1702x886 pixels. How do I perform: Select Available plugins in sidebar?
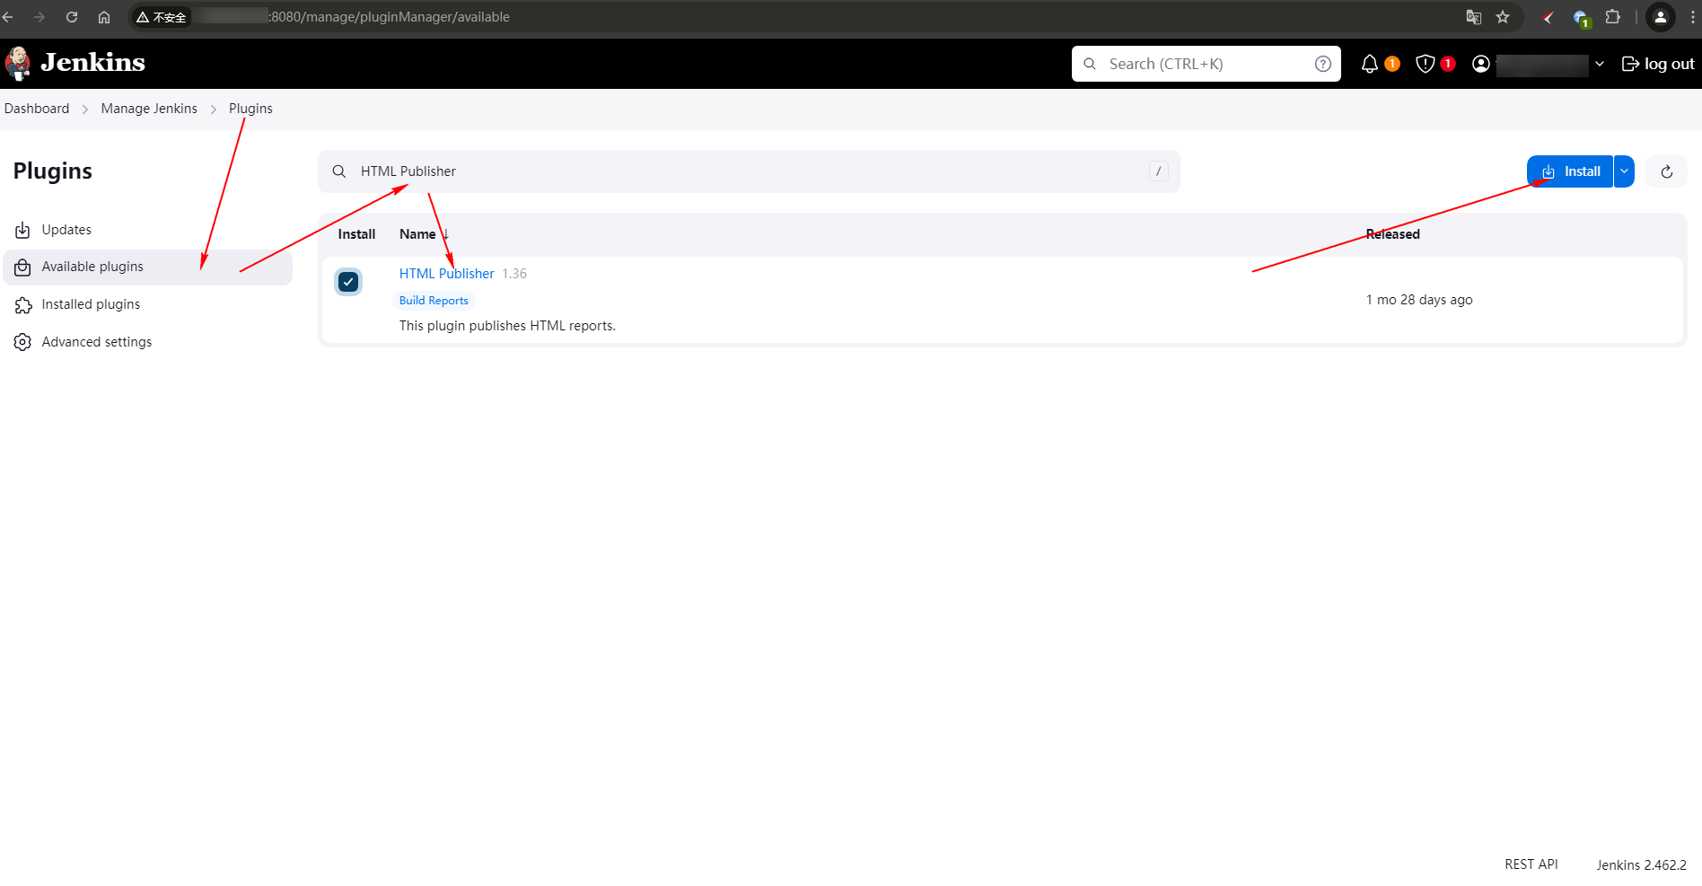(148, 267)
